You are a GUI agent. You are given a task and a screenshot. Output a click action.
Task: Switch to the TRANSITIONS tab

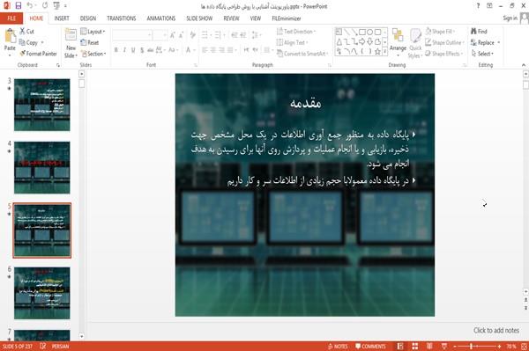[x=122, y=18]
